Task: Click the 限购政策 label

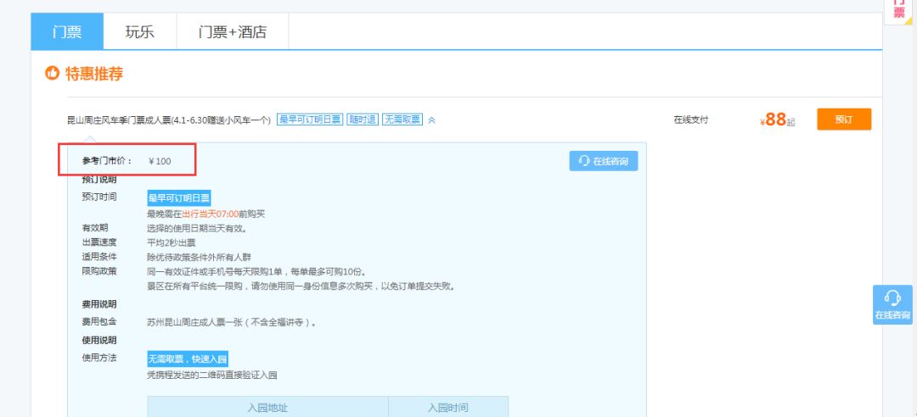Action: click(x=99, y=271)
